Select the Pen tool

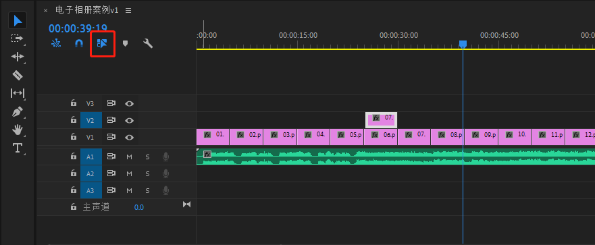click(18, 111)
